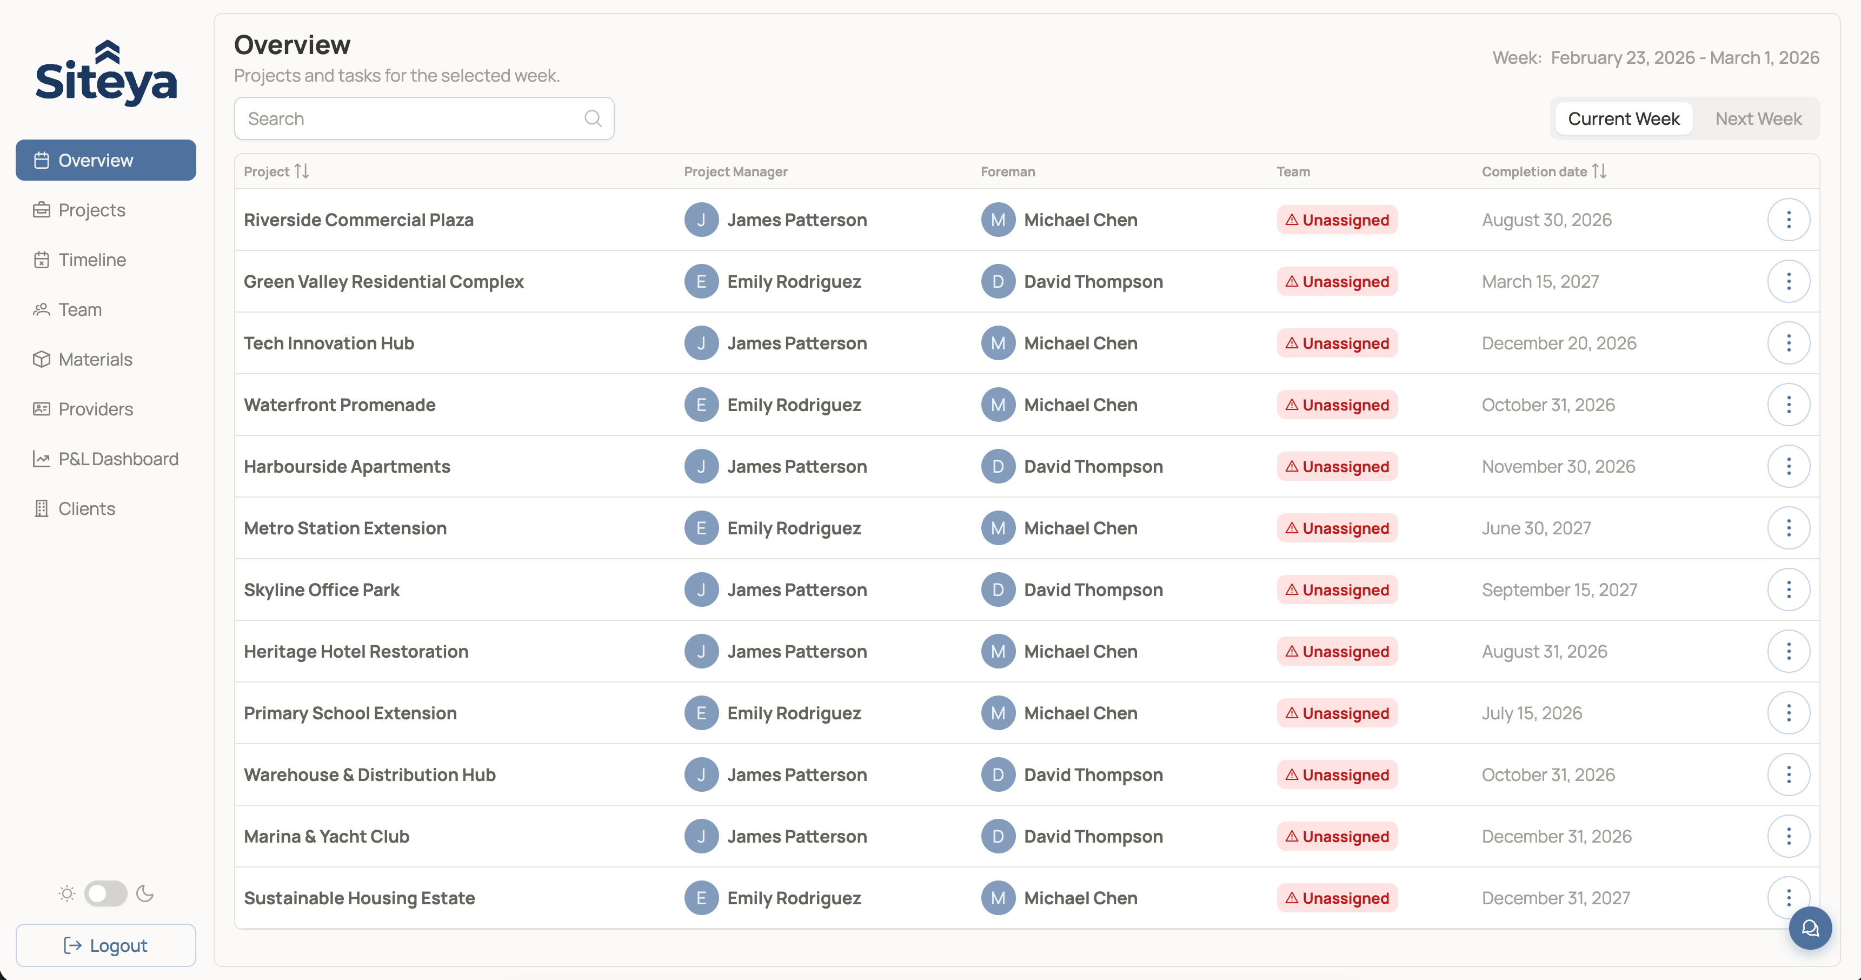The image size is (1861, 980).
Task: Select the Current Week option
Action: tap(1623, 118)
